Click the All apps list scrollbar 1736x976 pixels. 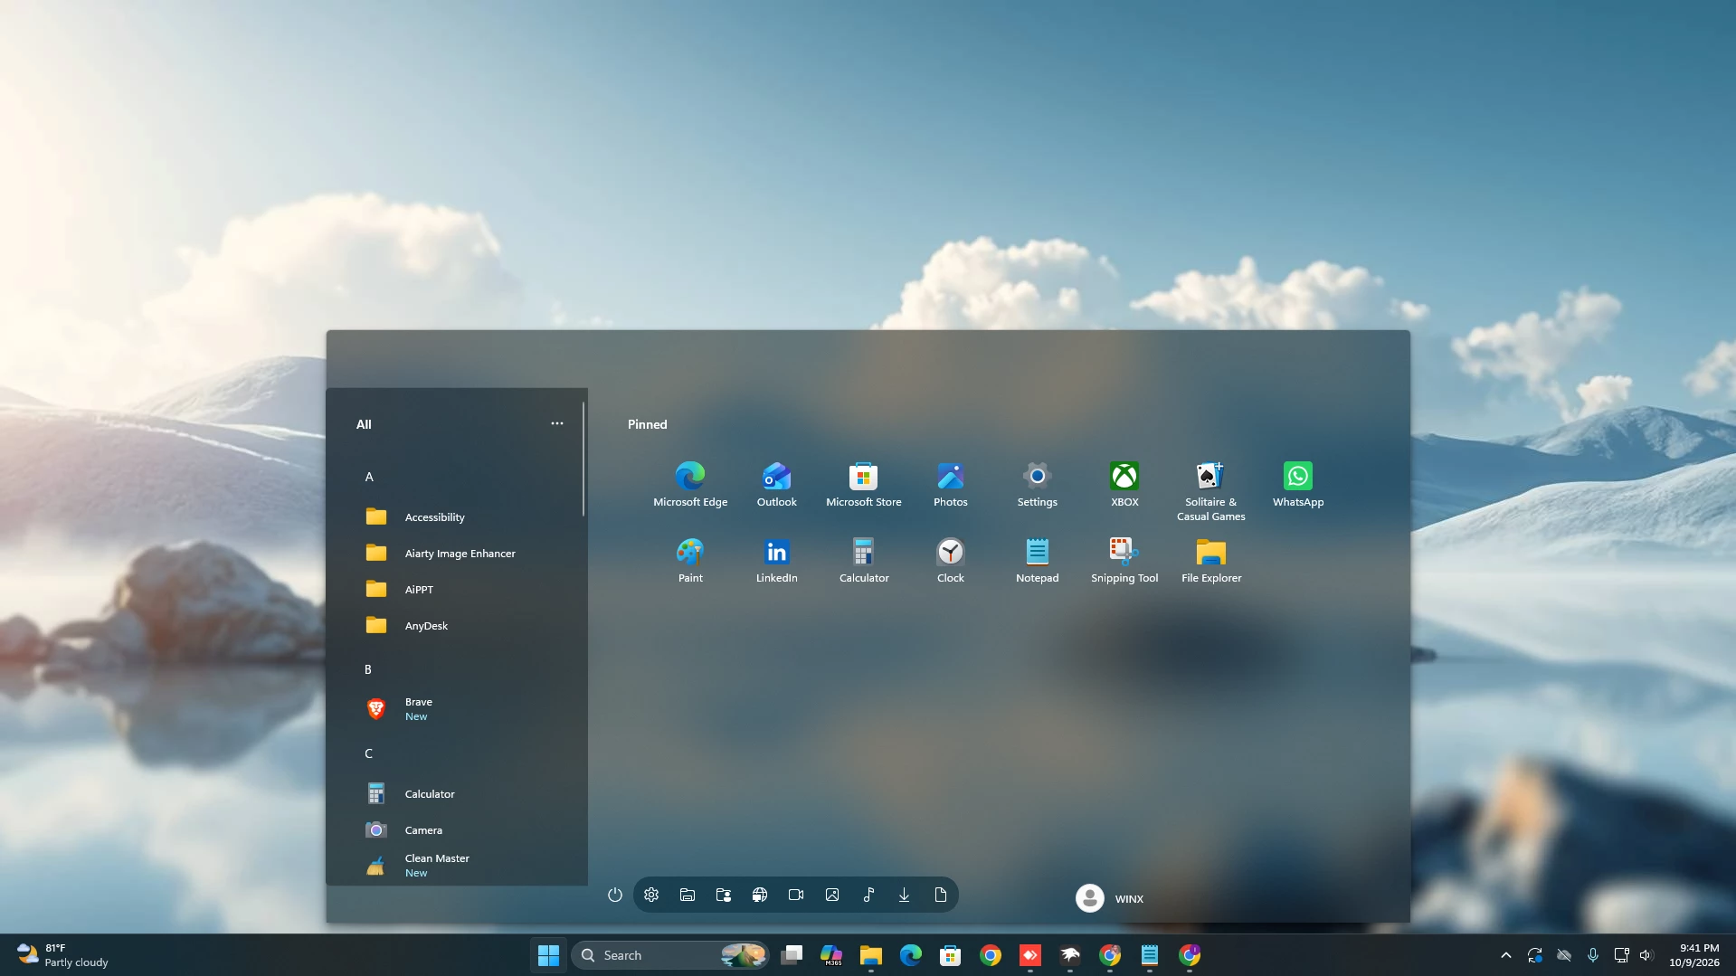click(x=583, y=460)
